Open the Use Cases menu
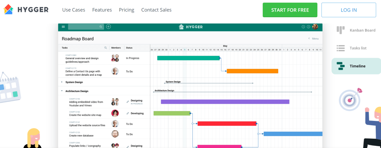The image size is (381, 148). coord(74,10)
